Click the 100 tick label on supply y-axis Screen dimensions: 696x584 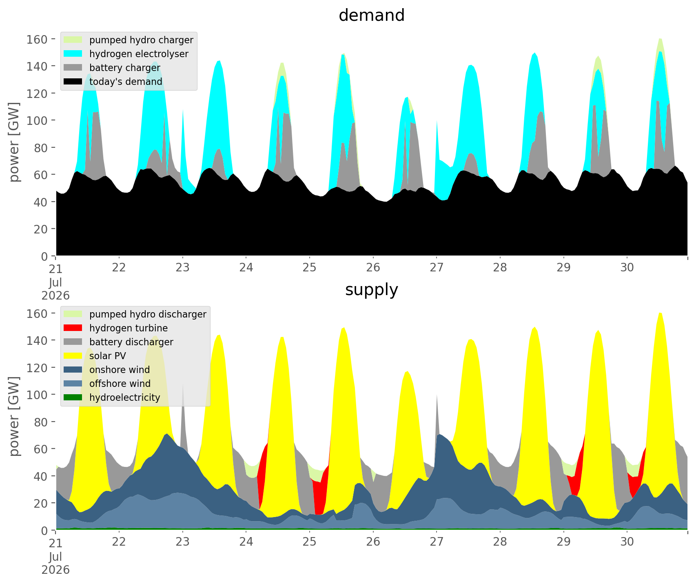pyautogui.click(x=37, y=395)
